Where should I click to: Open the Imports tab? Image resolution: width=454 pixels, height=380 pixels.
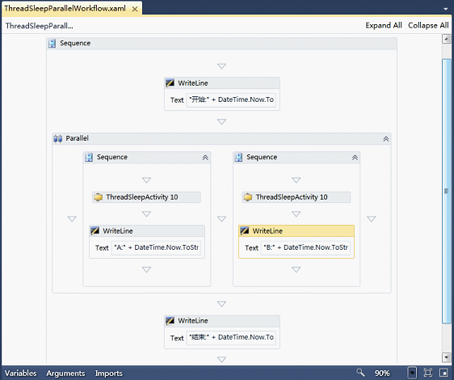point(109,373)
